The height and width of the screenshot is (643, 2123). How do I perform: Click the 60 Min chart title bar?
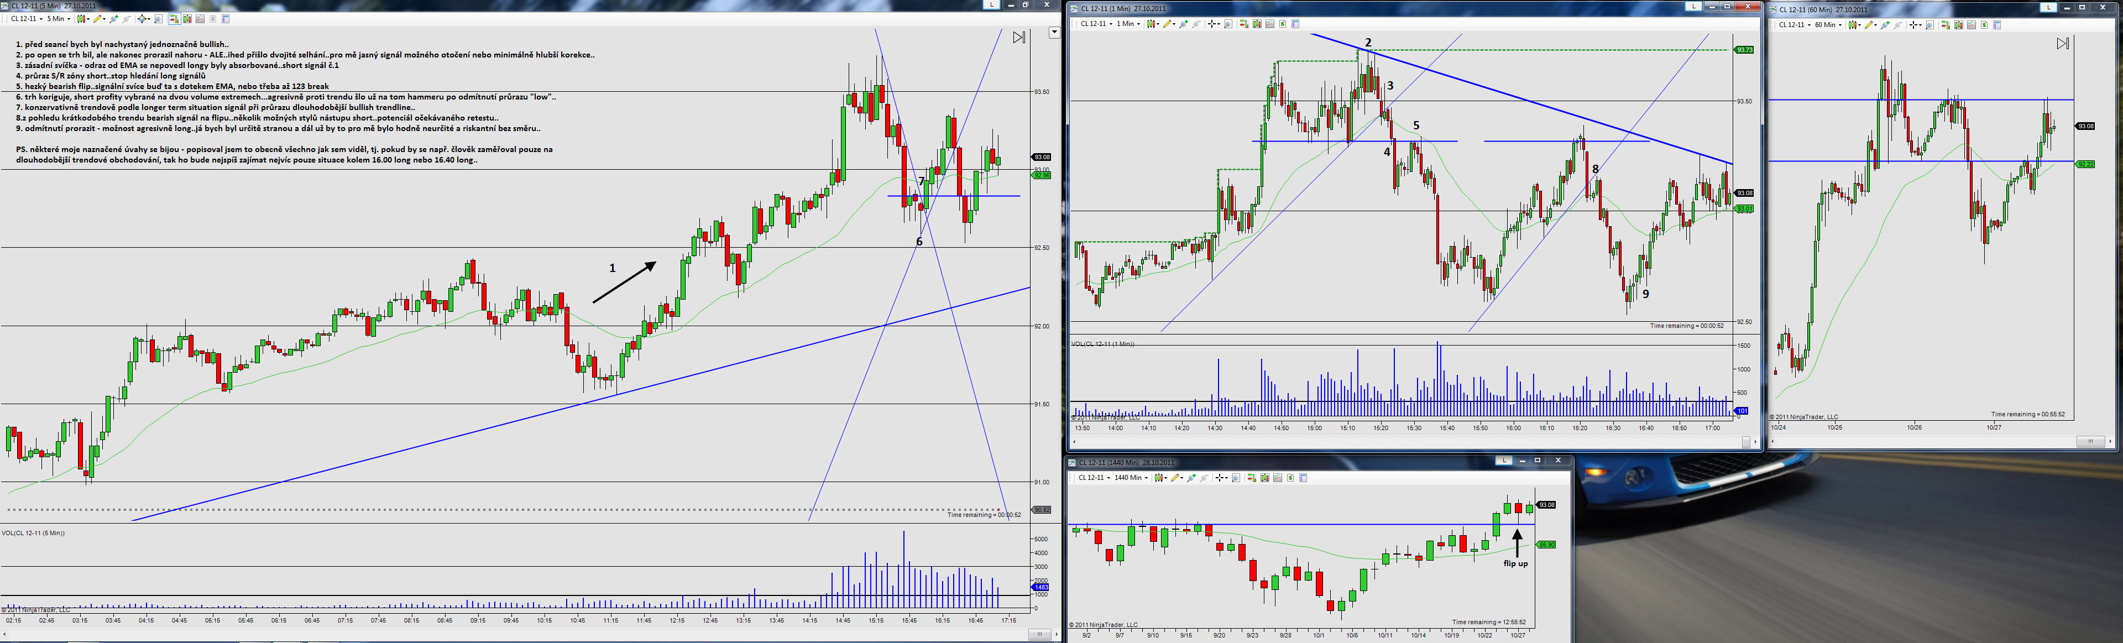1896,9
